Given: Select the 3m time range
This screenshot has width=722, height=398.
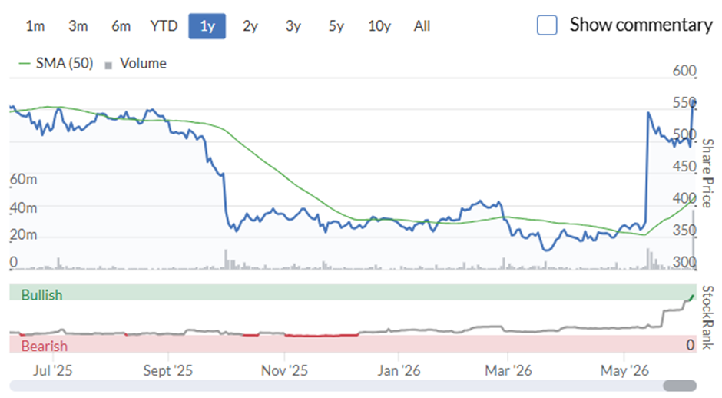Looking at the screenshot, I should [78, 26].
